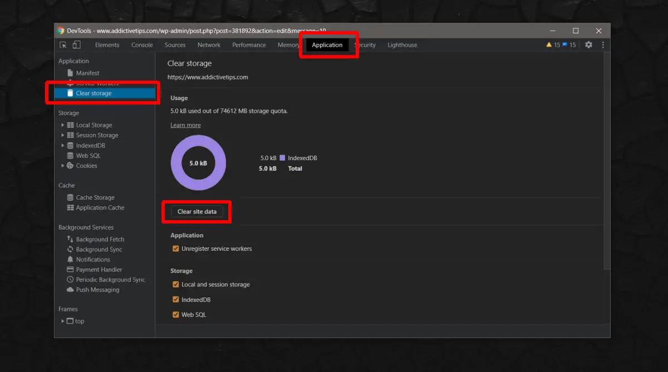668x372 pixels.
Task: Open the Network tab
Action: pyautogui.click(x=209, y=45)
